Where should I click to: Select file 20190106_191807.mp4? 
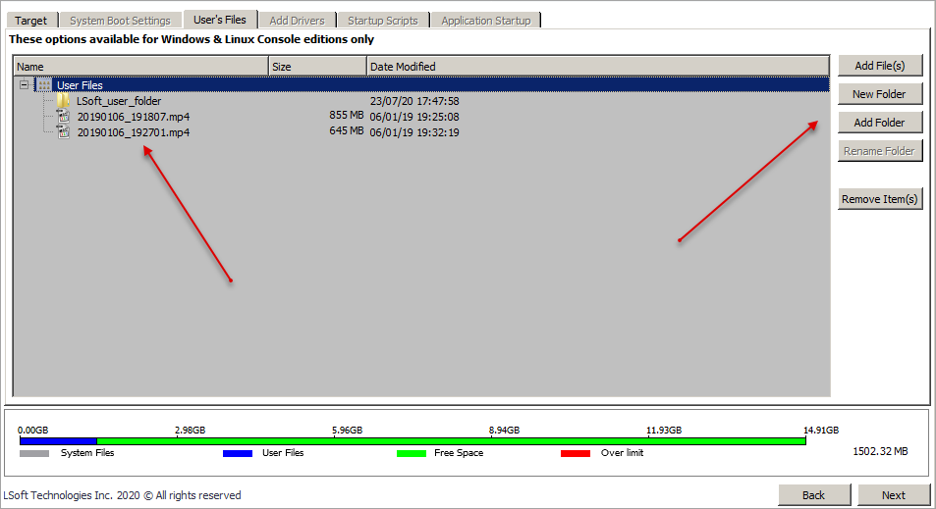pyautogui.click(x=134, y=117)
